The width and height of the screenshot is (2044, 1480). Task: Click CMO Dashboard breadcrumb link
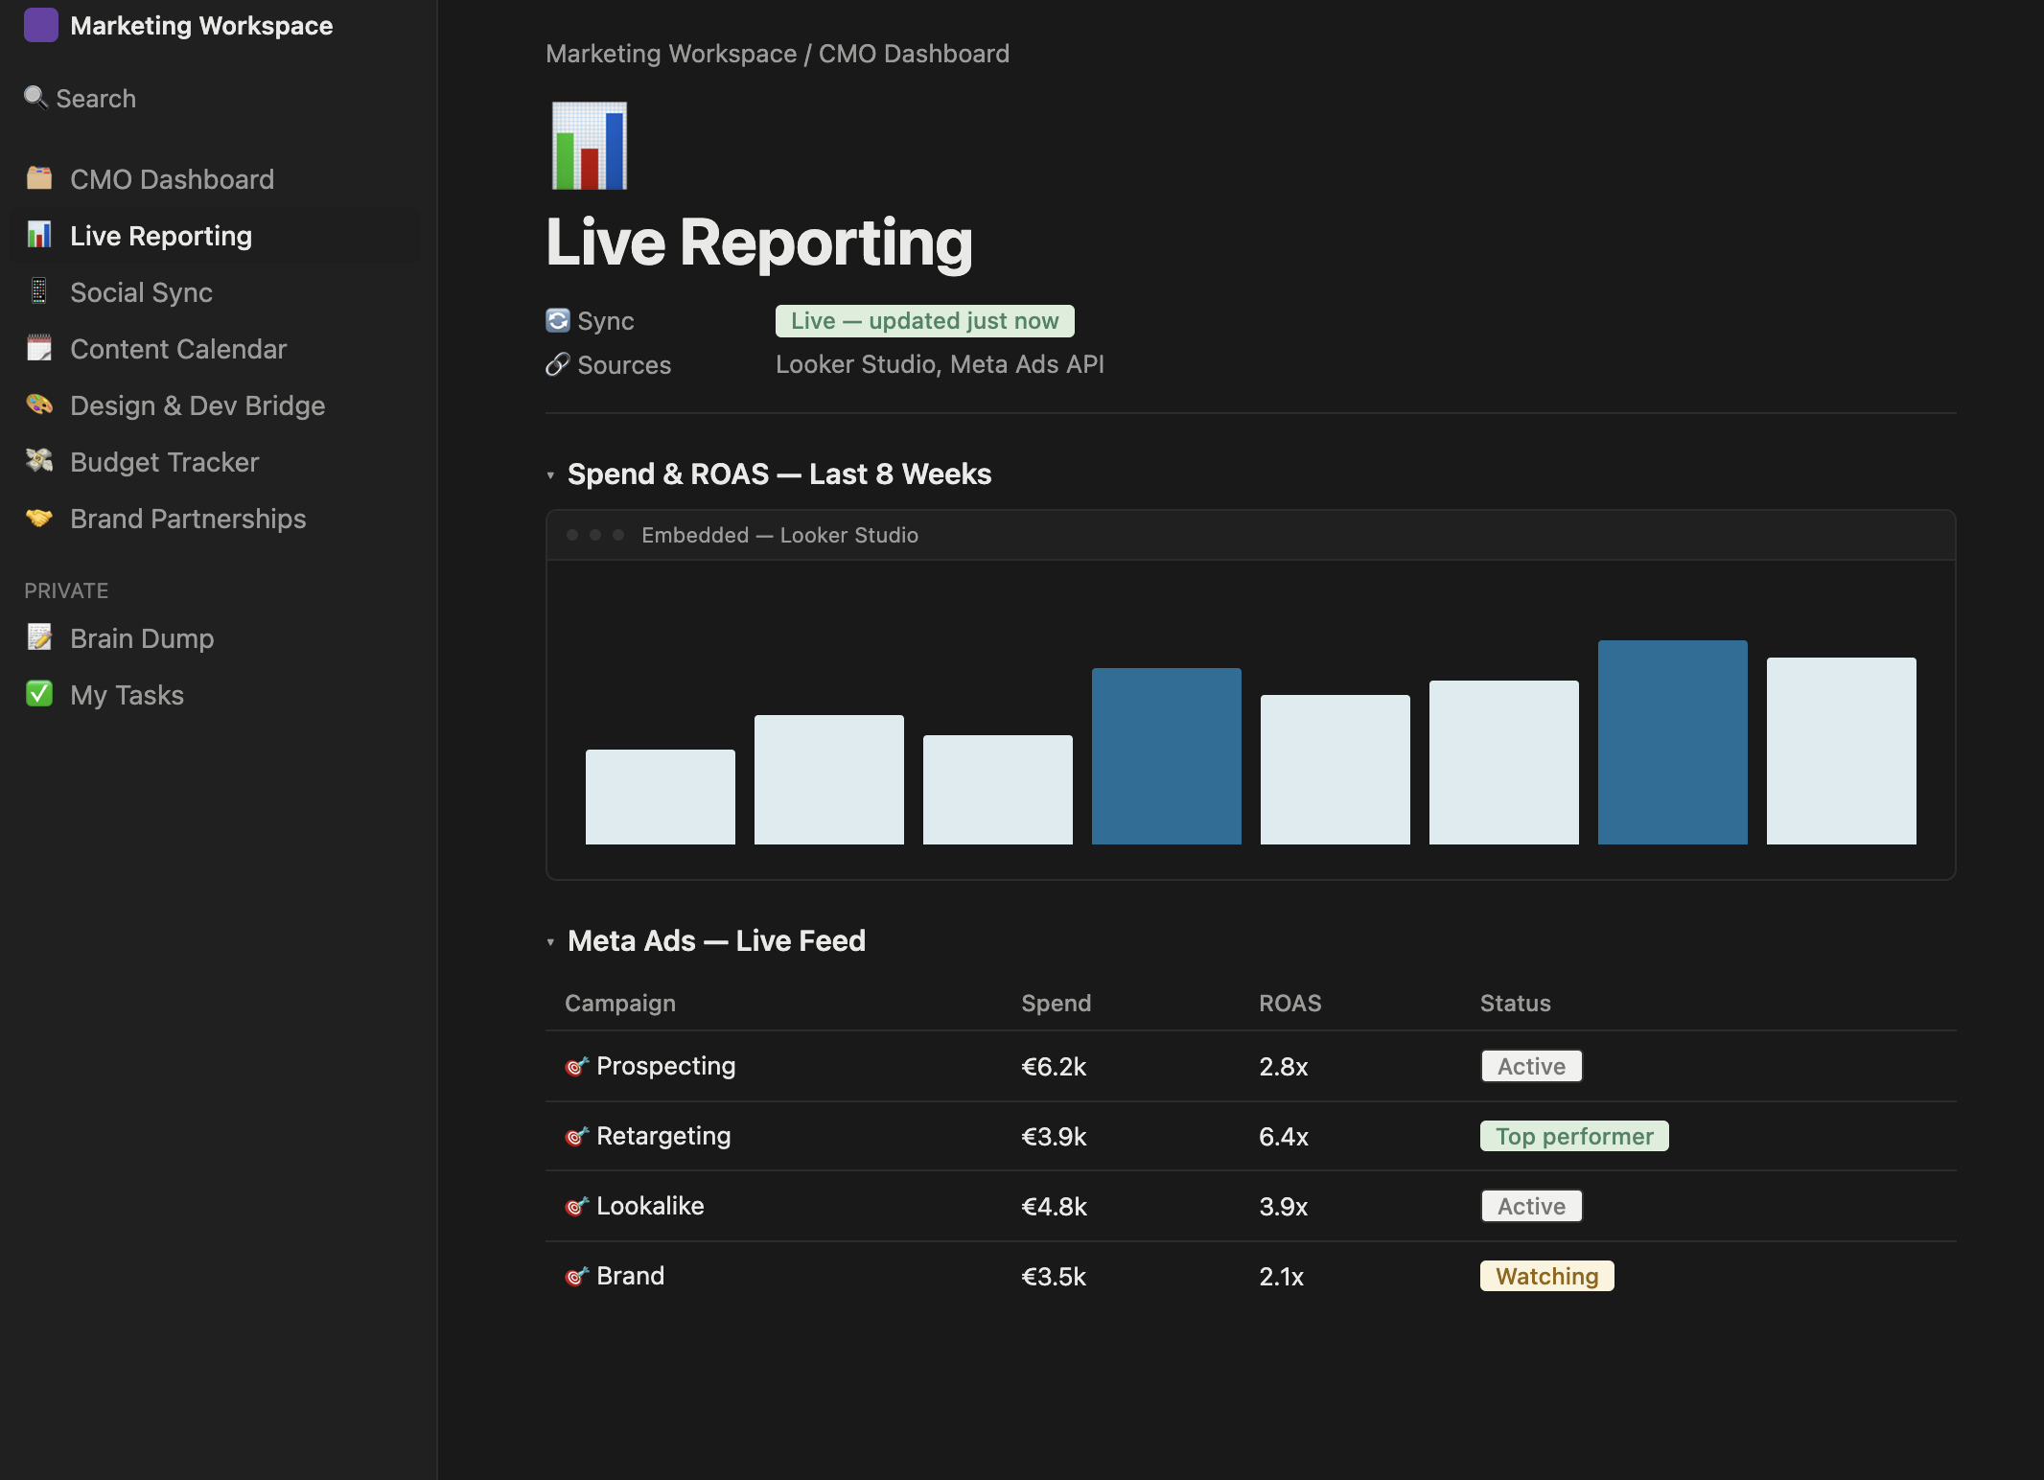914,54
